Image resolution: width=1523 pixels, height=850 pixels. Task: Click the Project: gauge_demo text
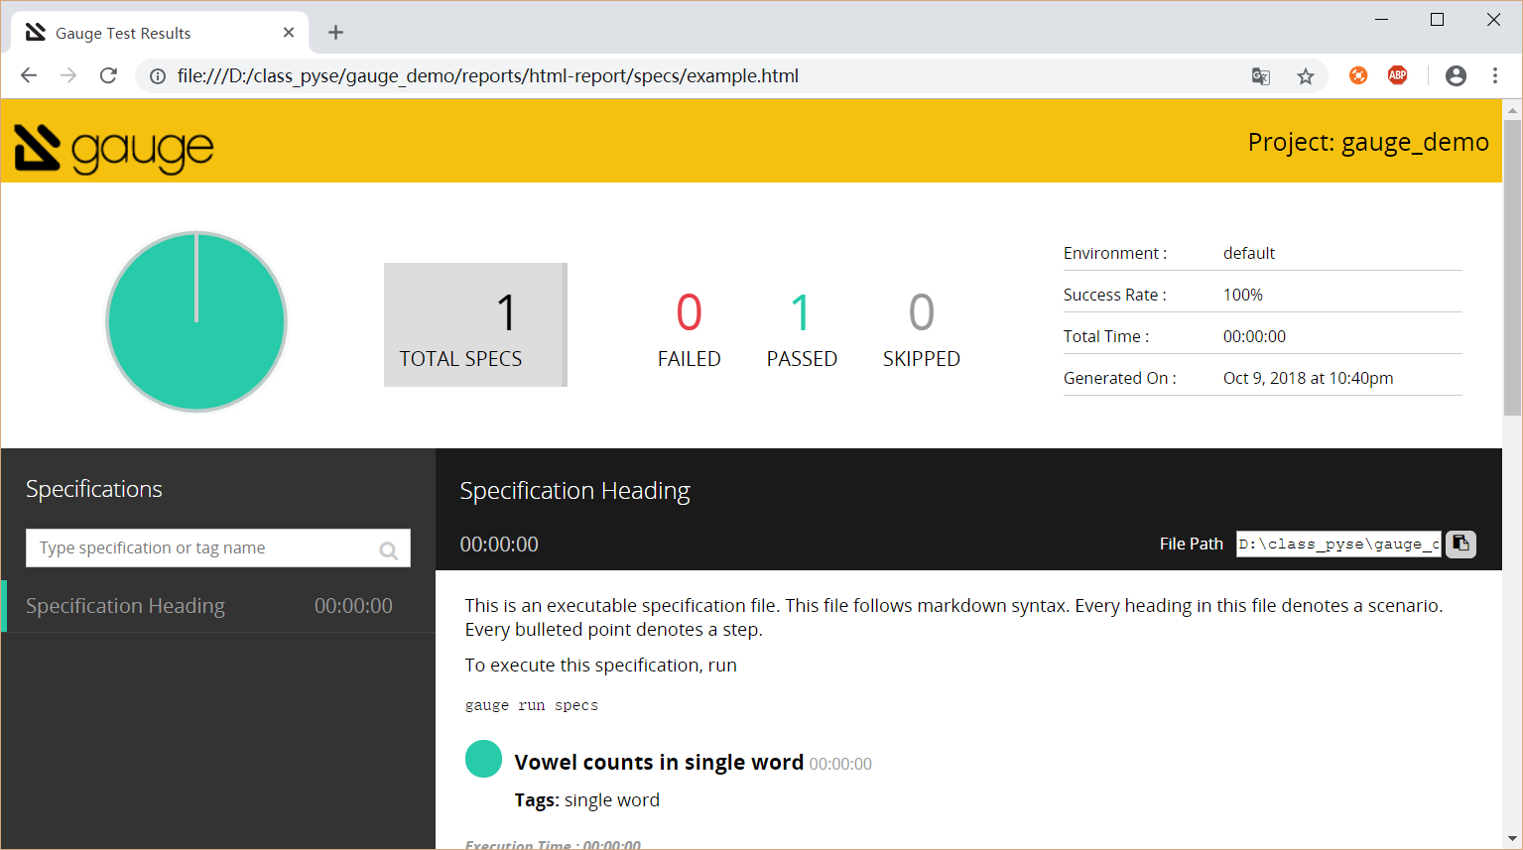click(x=1368, y=143)
